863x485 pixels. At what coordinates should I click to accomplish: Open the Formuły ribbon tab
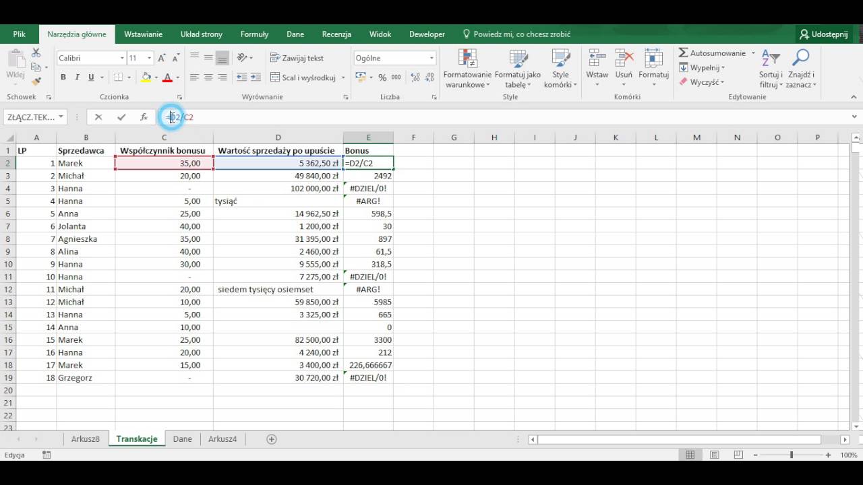254,34
